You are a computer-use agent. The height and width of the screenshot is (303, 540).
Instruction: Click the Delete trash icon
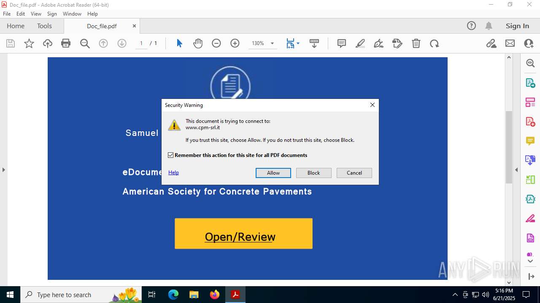click(416, 43)
